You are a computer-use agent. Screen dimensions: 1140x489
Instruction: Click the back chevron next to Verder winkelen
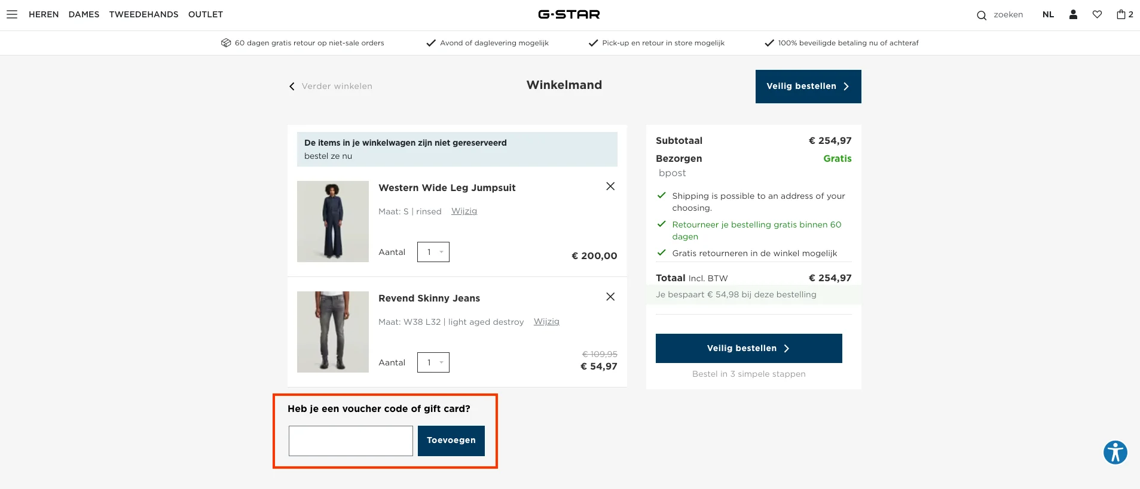pyautogui.click(x=291, y=86)
